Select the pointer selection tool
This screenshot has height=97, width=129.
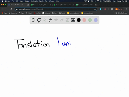click(x=45, y=20)
